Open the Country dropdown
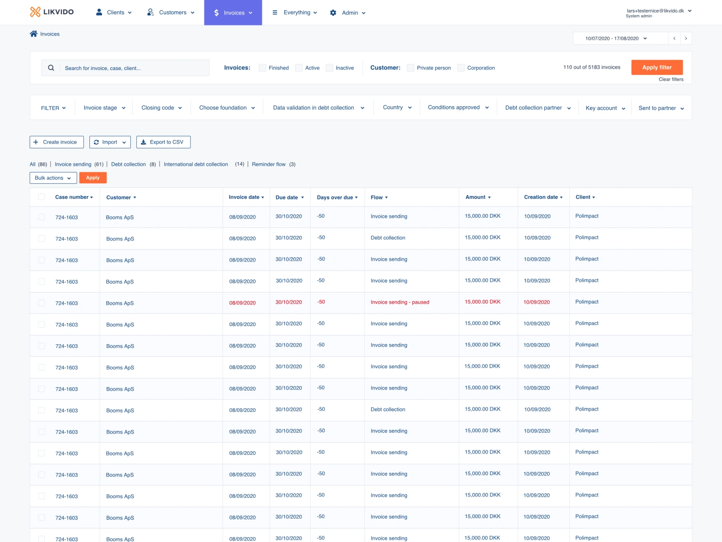The width and height of the screenshot is (722, 542). [397, 107]
